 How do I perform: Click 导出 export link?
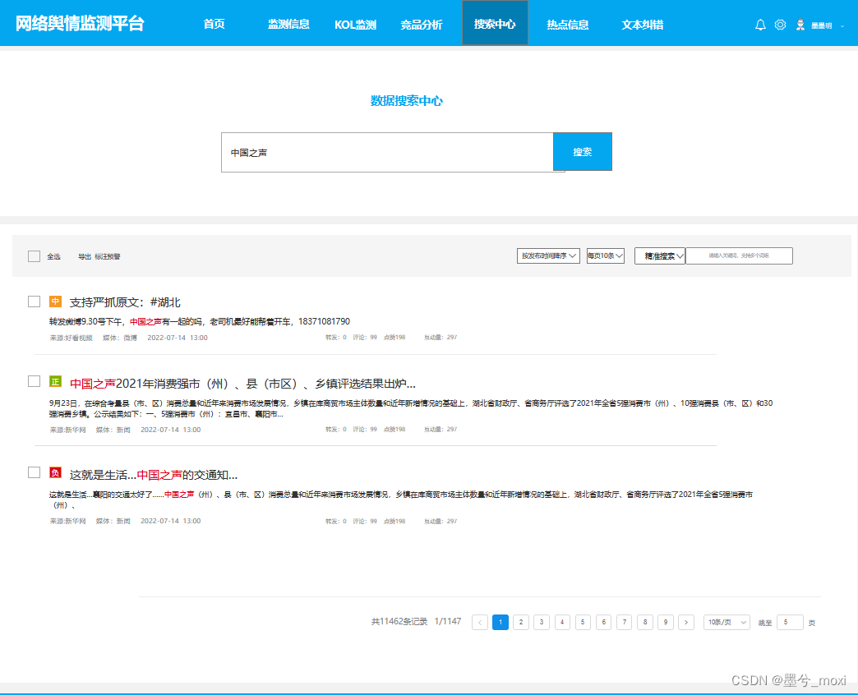pyautogui.click(x=85, y=256)
